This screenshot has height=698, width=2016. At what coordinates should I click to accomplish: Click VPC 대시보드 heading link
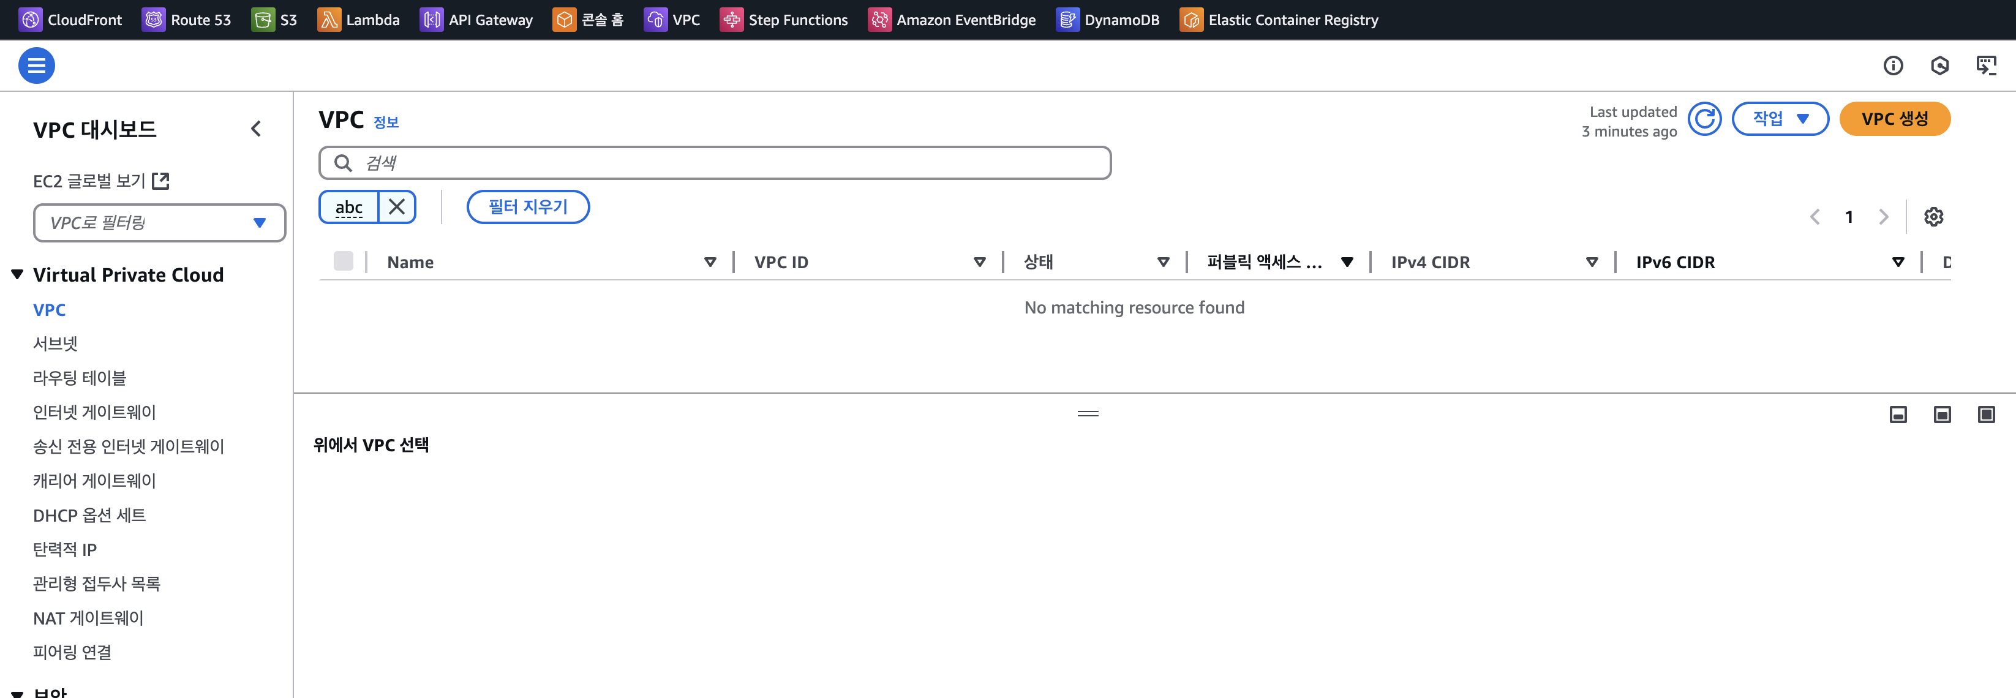coord(95,129)
